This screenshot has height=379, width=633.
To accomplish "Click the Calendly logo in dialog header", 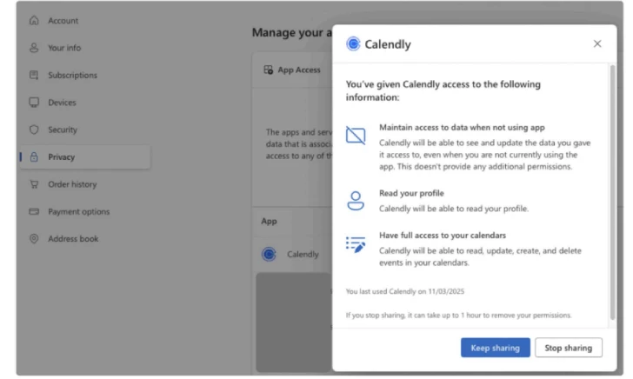I will click(353, 43).
